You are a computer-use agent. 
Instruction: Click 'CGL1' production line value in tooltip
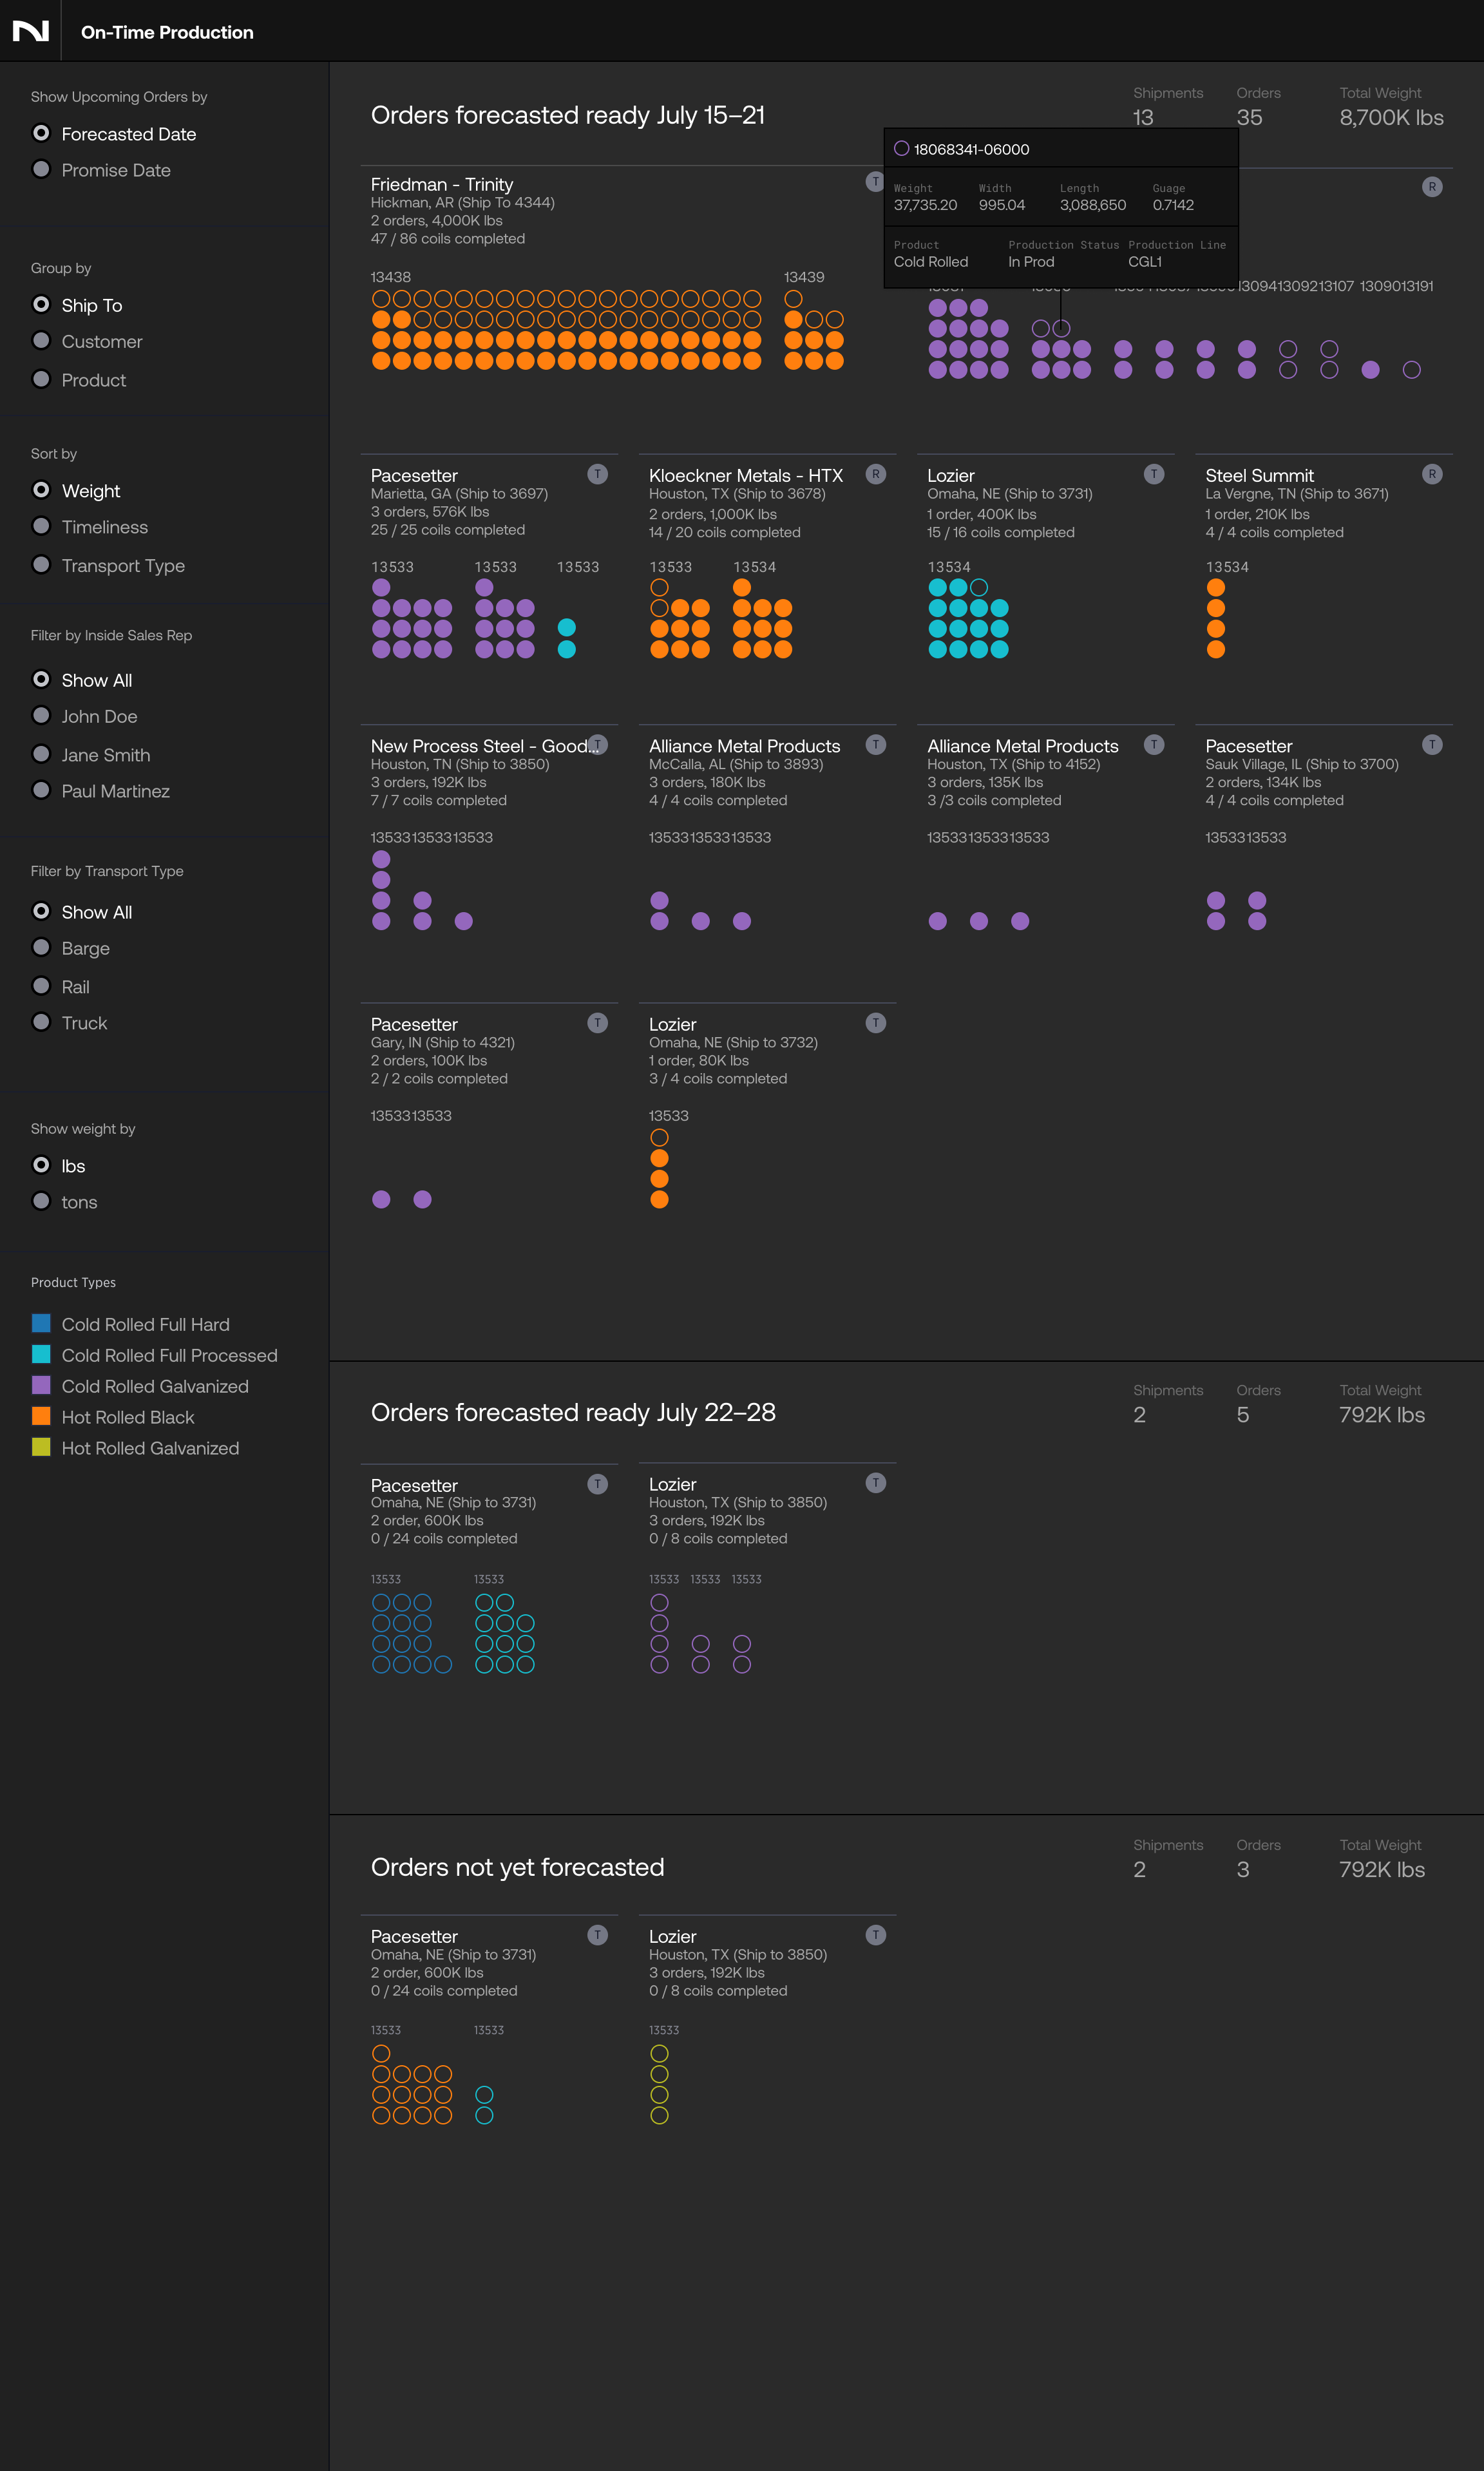(1145, 261)
